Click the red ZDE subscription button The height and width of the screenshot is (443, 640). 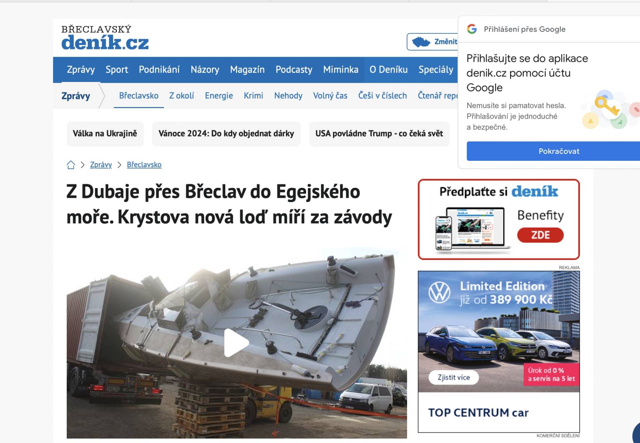click(x=540, y=235)
